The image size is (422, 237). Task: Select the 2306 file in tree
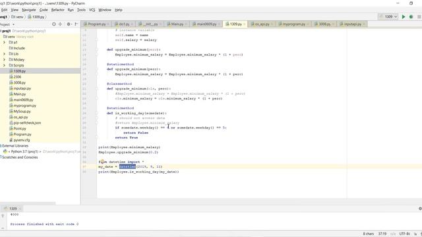[17, 77]
